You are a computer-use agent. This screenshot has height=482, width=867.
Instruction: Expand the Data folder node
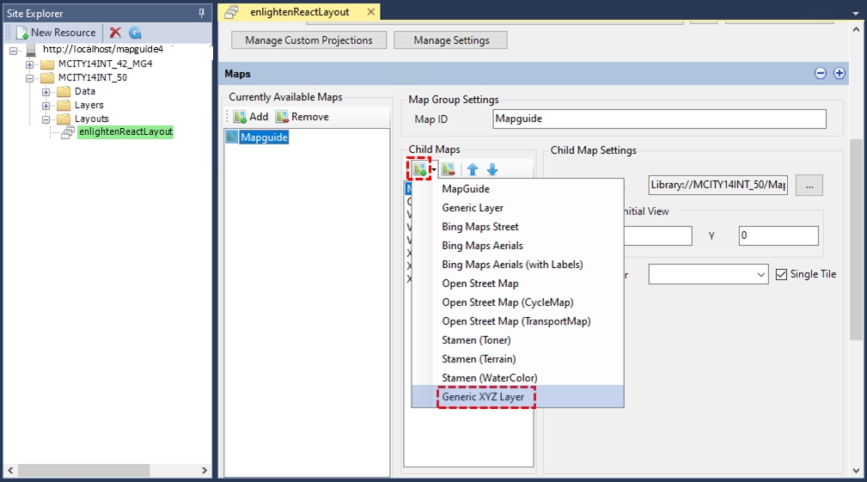pyautogui.click(x=46, y=92)
